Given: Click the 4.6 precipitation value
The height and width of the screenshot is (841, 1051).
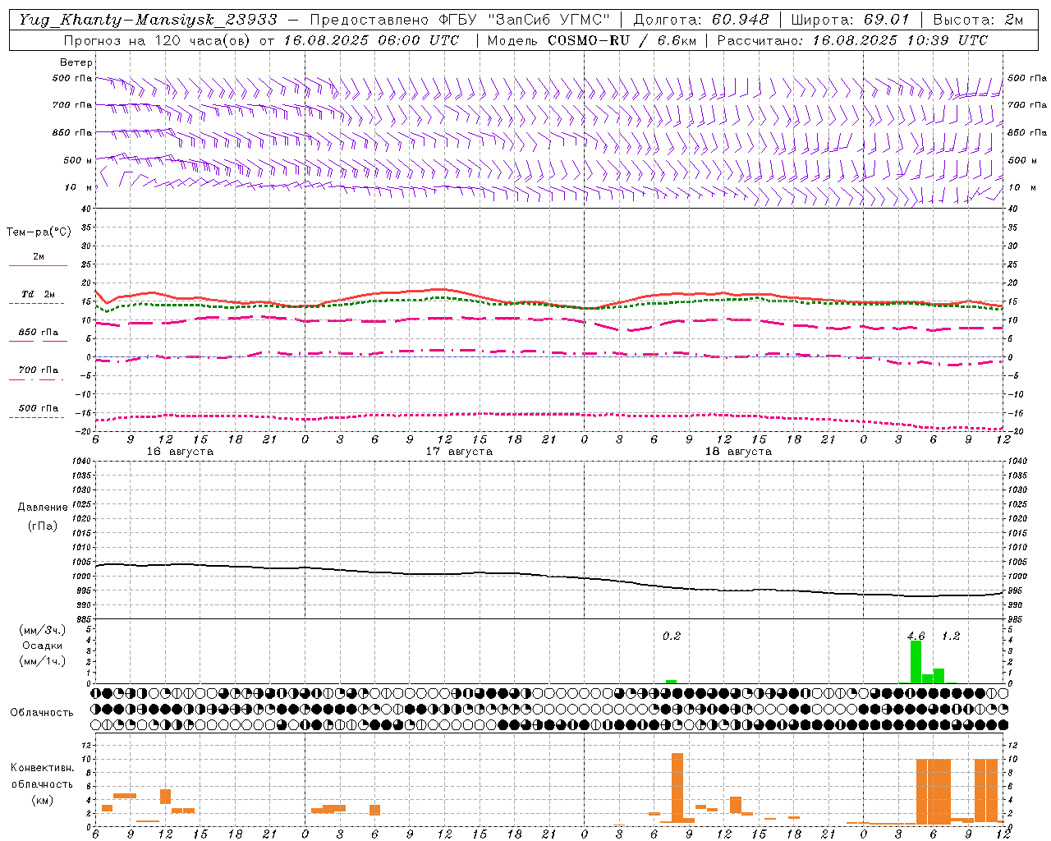Looking at the screenshot, I should click(916, 636).
